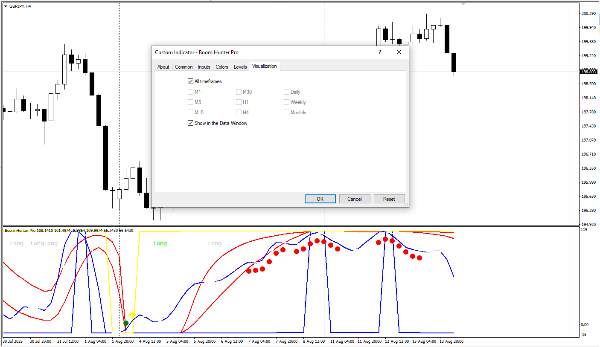The image size is (600, 347).
Task: Disable Show in the Data Window
Action: tap(190, 123)
